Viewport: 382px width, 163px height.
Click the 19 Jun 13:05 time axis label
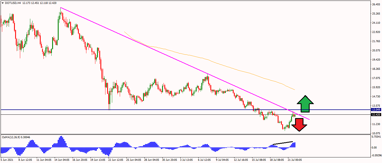(98, 160)
